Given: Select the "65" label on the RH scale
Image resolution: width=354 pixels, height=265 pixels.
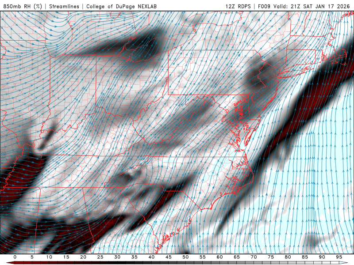Looking at the screenshot, I should tap(237, 257).
